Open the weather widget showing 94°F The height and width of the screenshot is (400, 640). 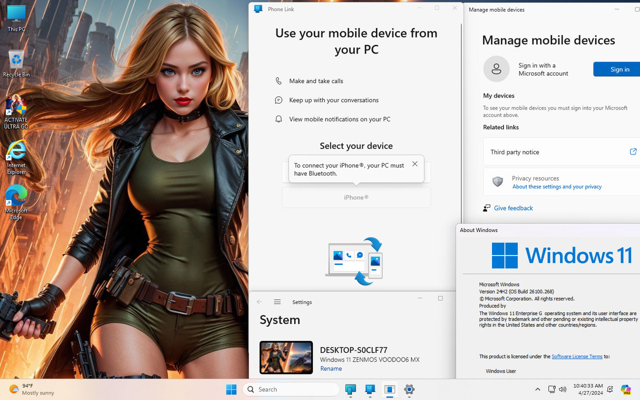click(31, 389)
